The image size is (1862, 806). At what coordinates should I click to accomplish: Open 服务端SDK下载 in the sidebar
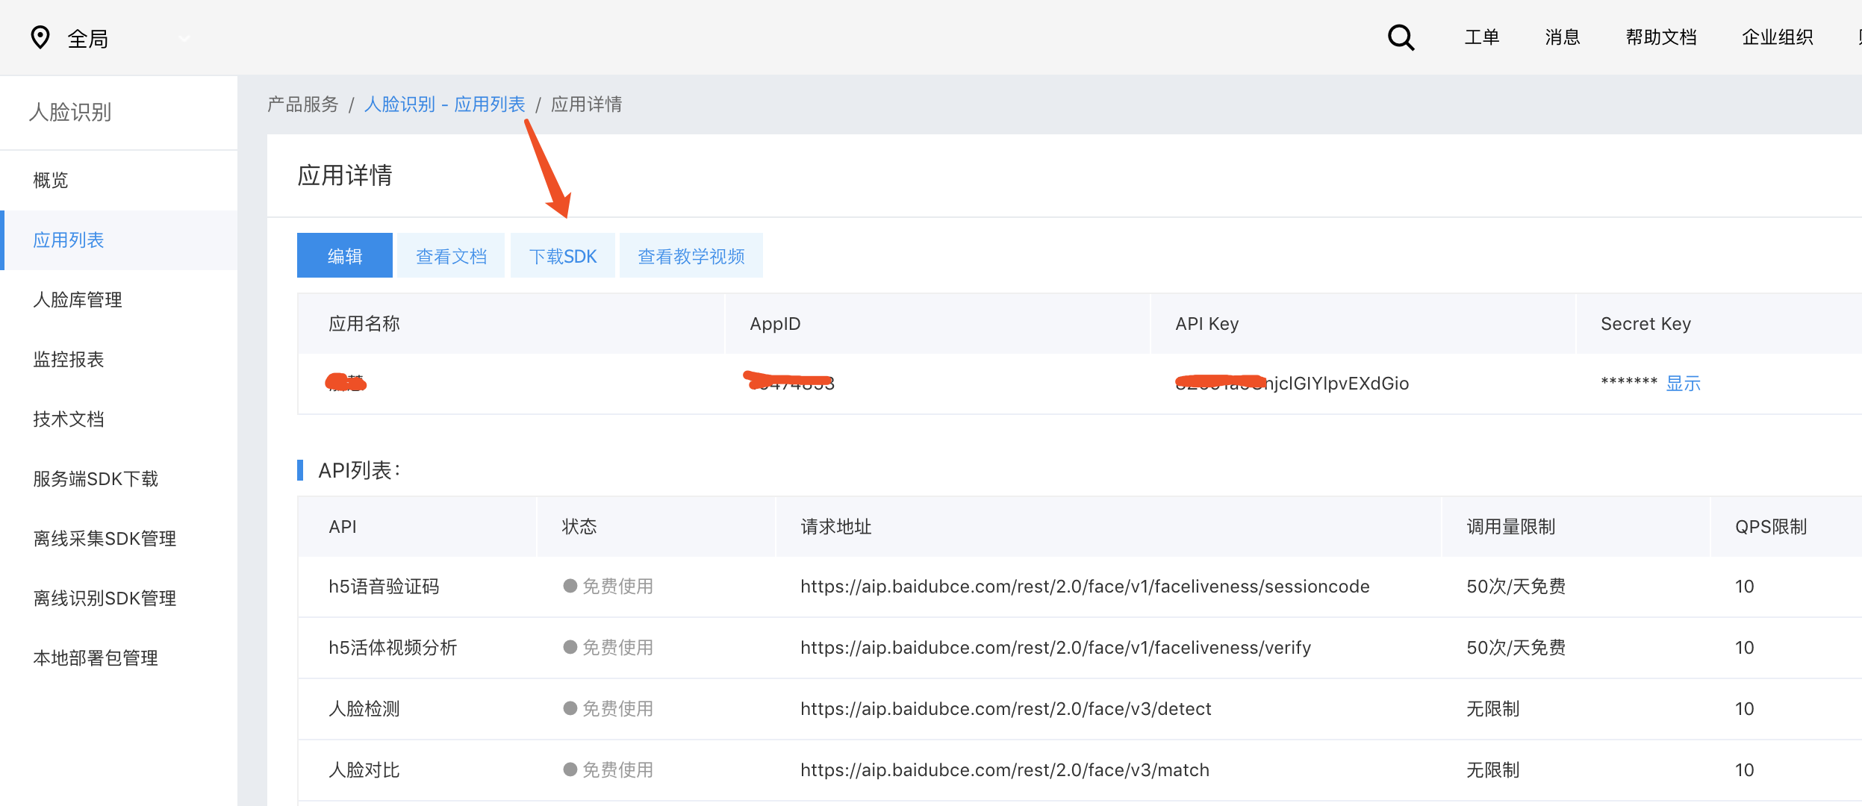pyautogui.click(x=119, y=478)
